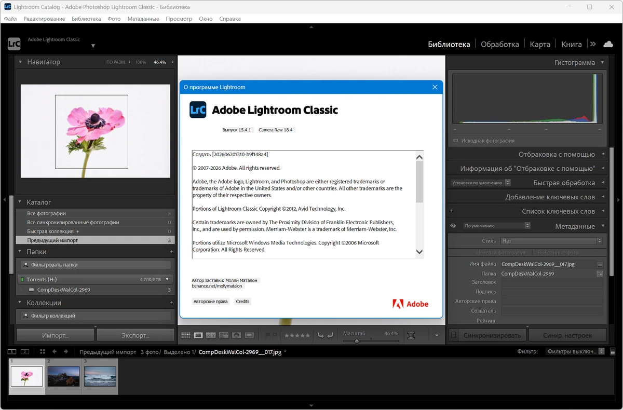Click the star rating control in toolbar
The image size is (623, 410).
(297, 335)
